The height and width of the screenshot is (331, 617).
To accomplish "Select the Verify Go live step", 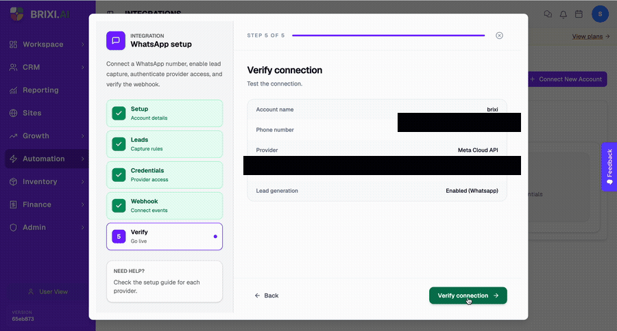I will [165, 237].
